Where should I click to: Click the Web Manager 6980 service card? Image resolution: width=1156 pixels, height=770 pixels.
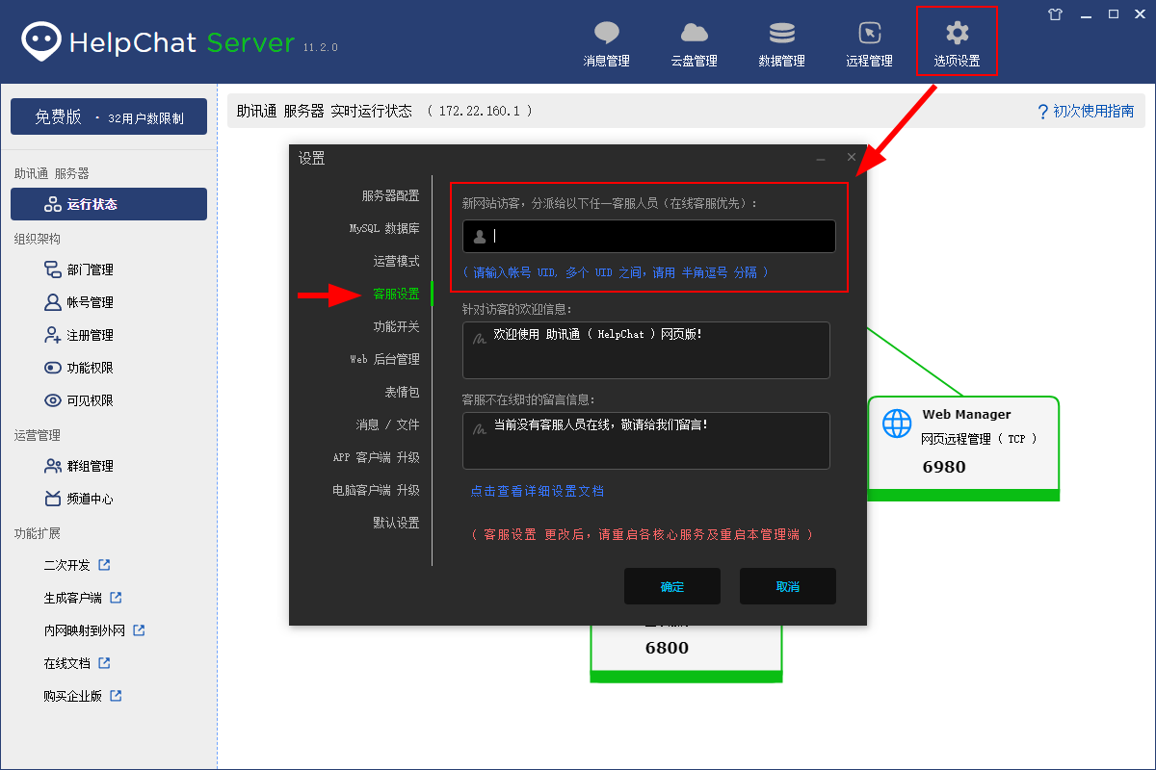pos(963,449)
